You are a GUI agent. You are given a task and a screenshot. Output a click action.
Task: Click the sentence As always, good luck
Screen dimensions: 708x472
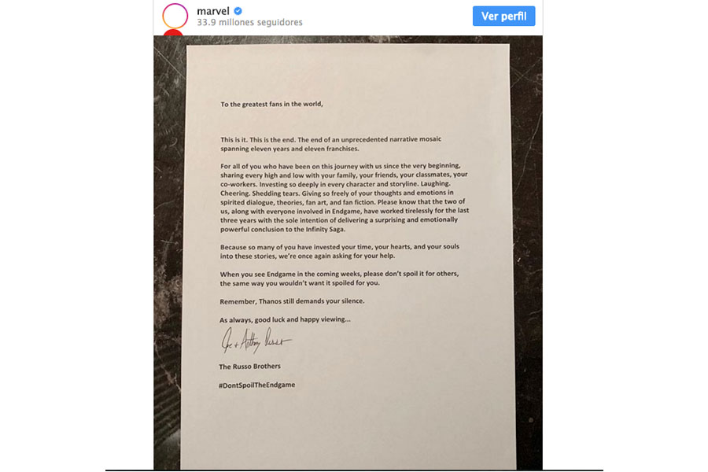click(x=285, y=319)
